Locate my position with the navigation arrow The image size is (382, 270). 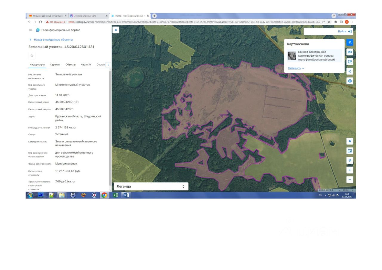(350, 141)
